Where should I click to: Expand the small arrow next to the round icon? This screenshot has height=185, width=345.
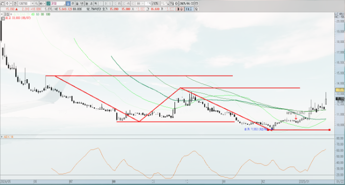[44, 3]
